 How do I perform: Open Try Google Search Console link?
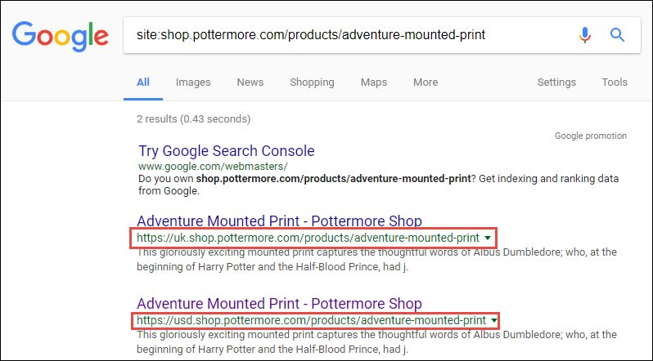click(x=227, y=151)
